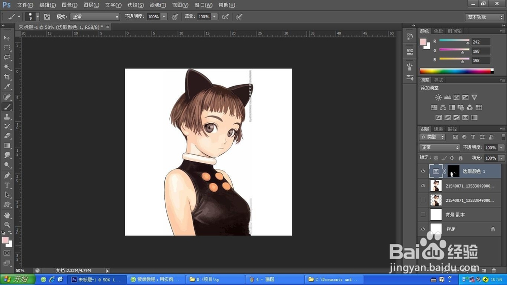Open layer 不透明度 dropdown arrow
Image resolution: width=507 pixels, height=285 pixels.
coord(501,148)
